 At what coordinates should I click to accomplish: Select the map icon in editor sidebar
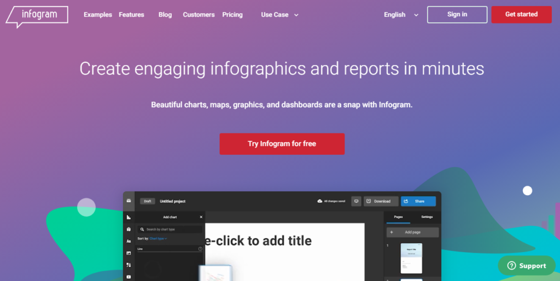click(129, 229)
